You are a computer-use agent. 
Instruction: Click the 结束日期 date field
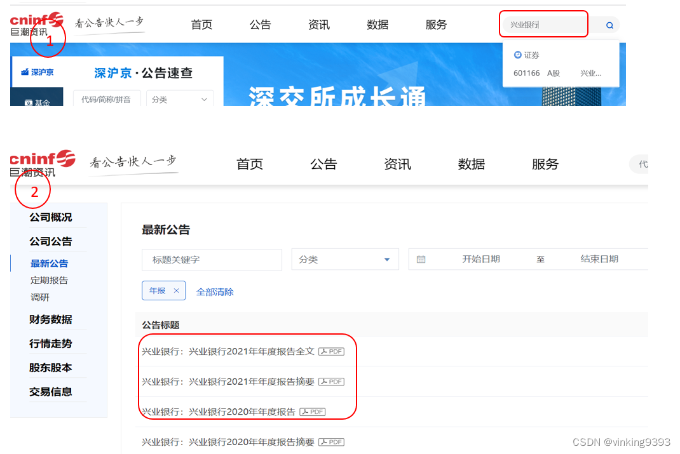tap(599, 259)
